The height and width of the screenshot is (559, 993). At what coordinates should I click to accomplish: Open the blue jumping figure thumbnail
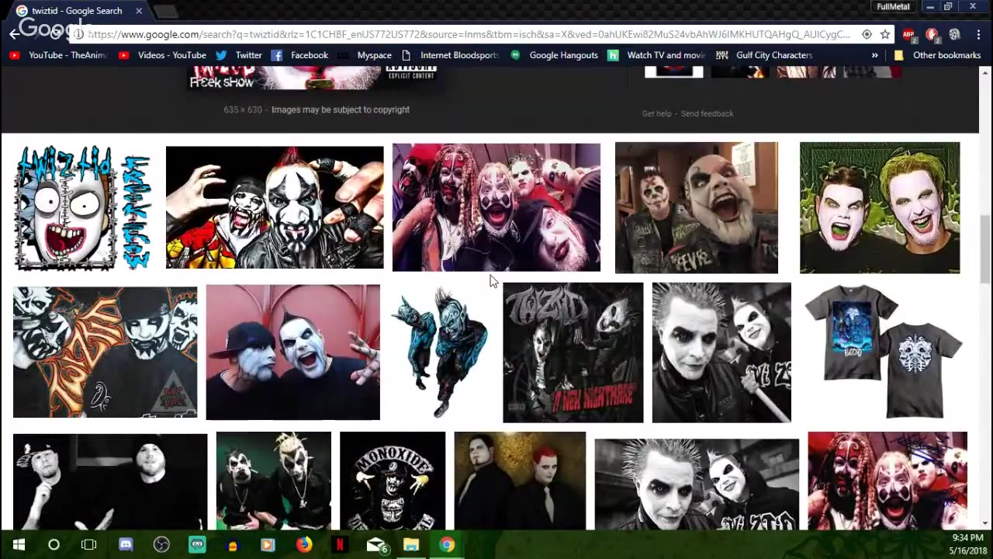(x=441, y=352)
